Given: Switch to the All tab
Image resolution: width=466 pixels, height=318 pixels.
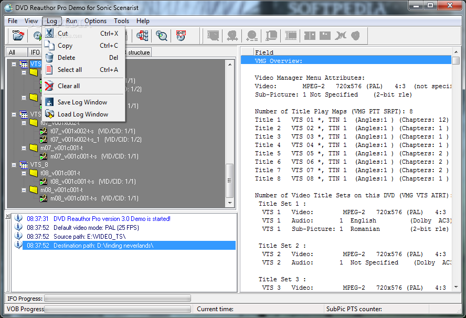Looking at the screenshot, I should (16, 52).
